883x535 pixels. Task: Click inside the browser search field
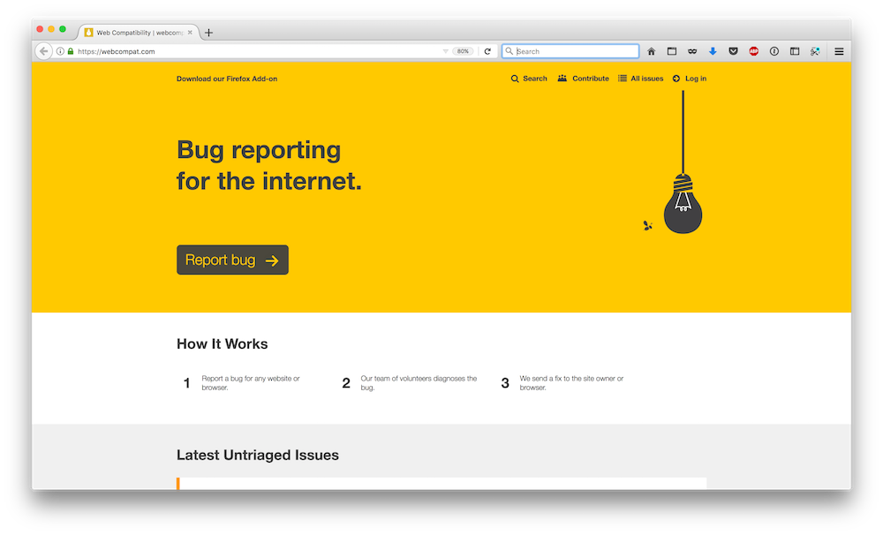coord(570,50)
